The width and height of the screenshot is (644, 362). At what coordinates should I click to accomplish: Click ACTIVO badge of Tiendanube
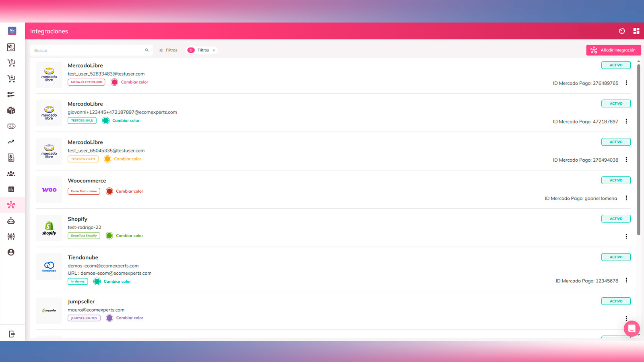pos(616,257)
